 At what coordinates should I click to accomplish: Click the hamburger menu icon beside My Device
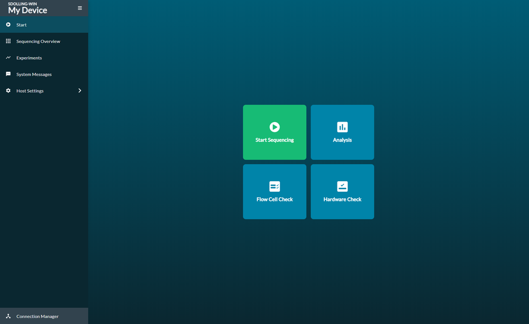point(80,8)
